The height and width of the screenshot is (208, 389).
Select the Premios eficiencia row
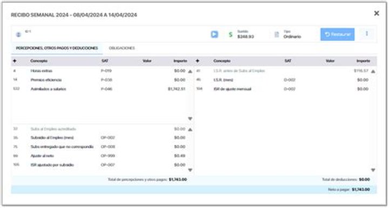pos(99,80)
